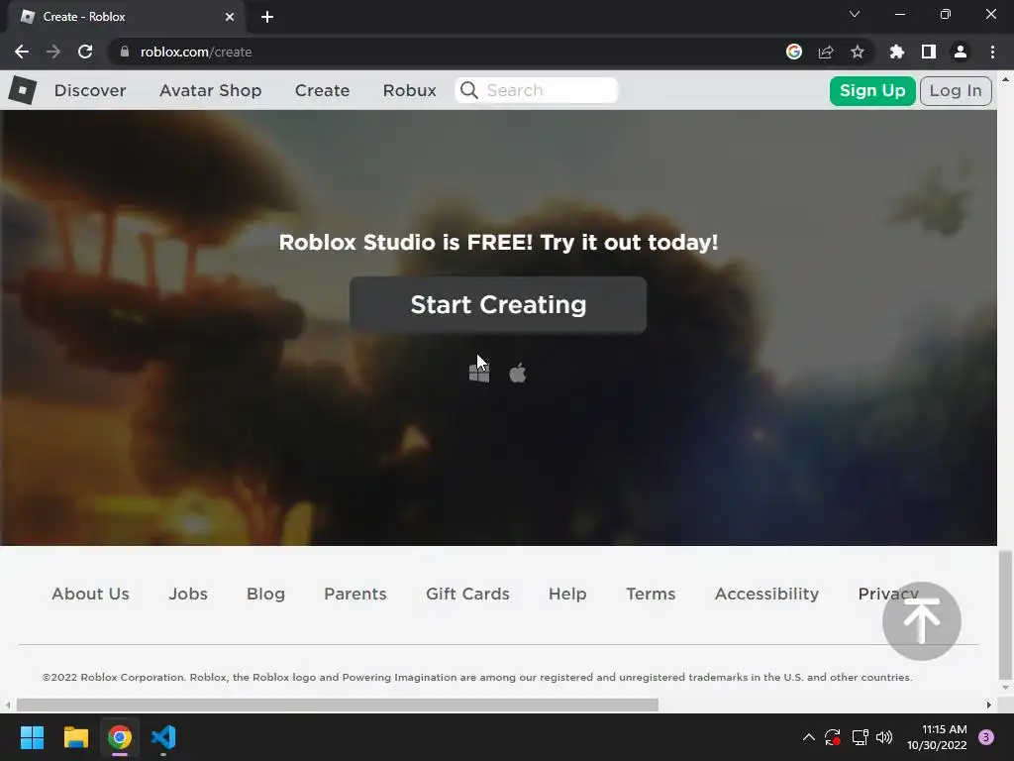Select the Create - Roblox browser tab

click(x=126, y=17)
